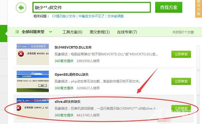
Task: Switch to the 图文教程(1) tab
Action: (100, 32)
